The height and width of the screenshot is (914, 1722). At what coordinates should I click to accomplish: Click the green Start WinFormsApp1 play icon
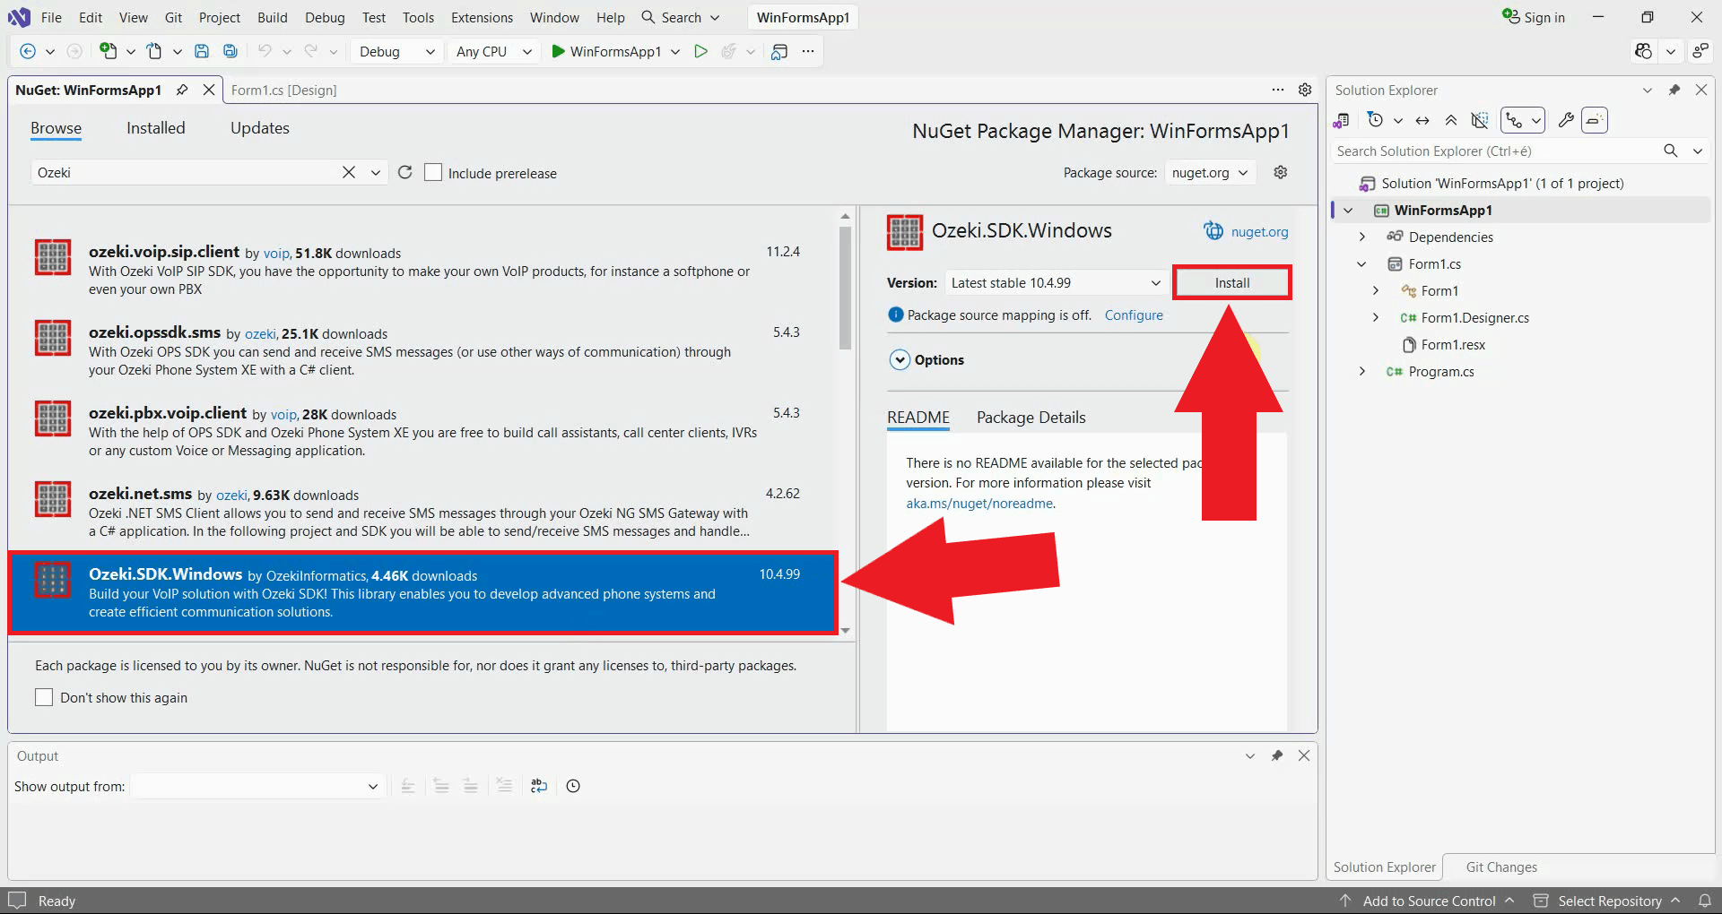(558, 51)
